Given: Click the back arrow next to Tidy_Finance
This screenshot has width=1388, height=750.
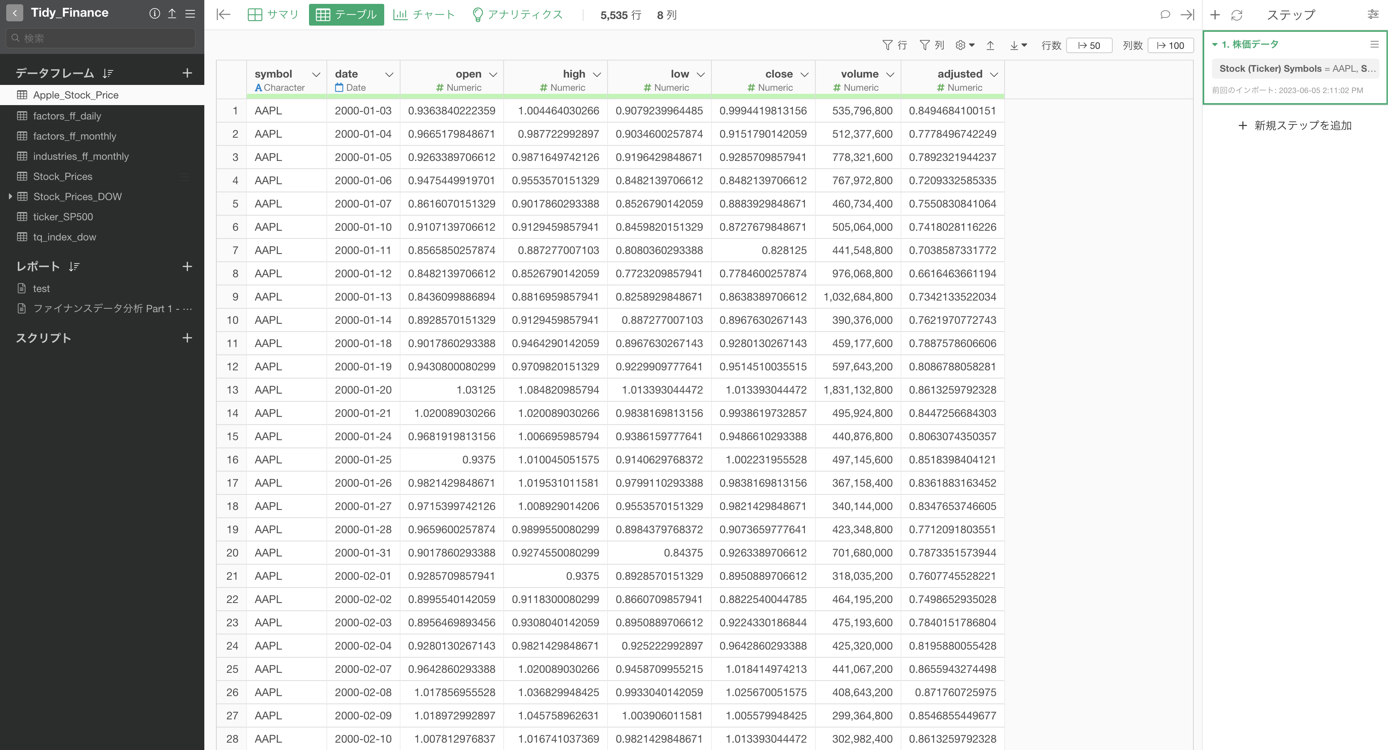Looking at the screenshot, I should (15, 13).
